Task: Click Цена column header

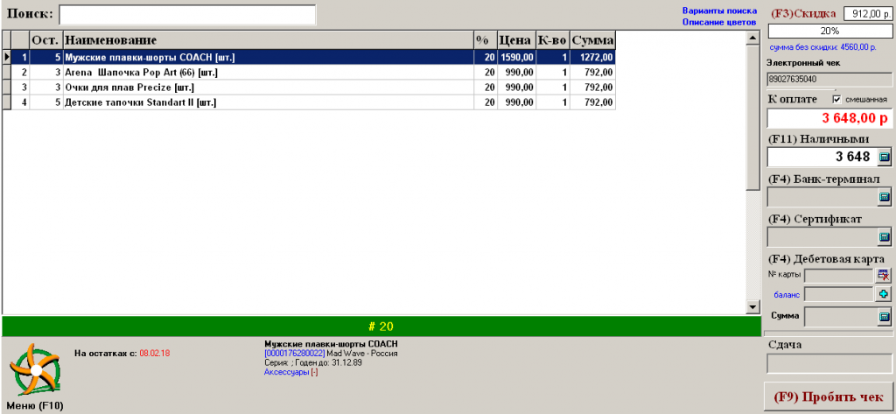Action: (516, 40)
